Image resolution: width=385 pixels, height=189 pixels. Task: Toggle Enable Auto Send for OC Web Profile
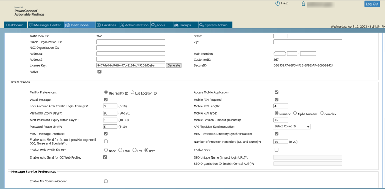click(105, 157)
